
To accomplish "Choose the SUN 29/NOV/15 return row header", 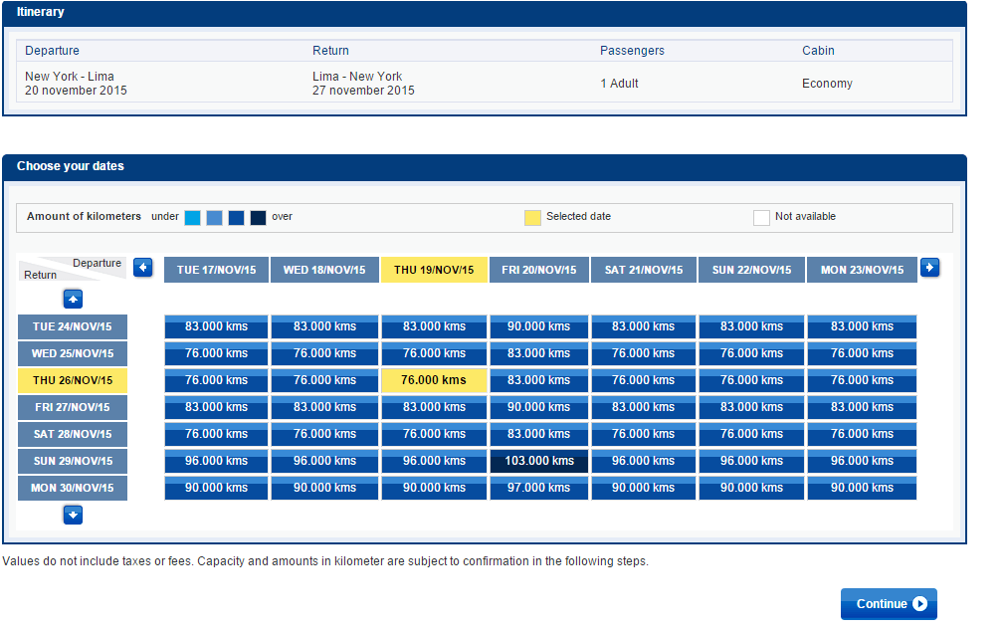I will point(73,462).
